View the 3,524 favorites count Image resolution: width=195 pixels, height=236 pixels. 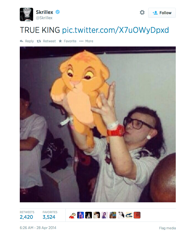[x=49, y=217]
